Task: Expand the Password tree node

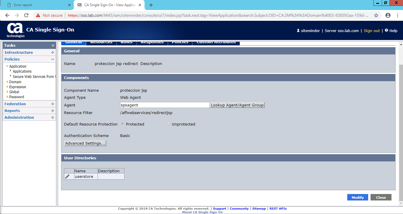Action: click(x=7, y=97)
